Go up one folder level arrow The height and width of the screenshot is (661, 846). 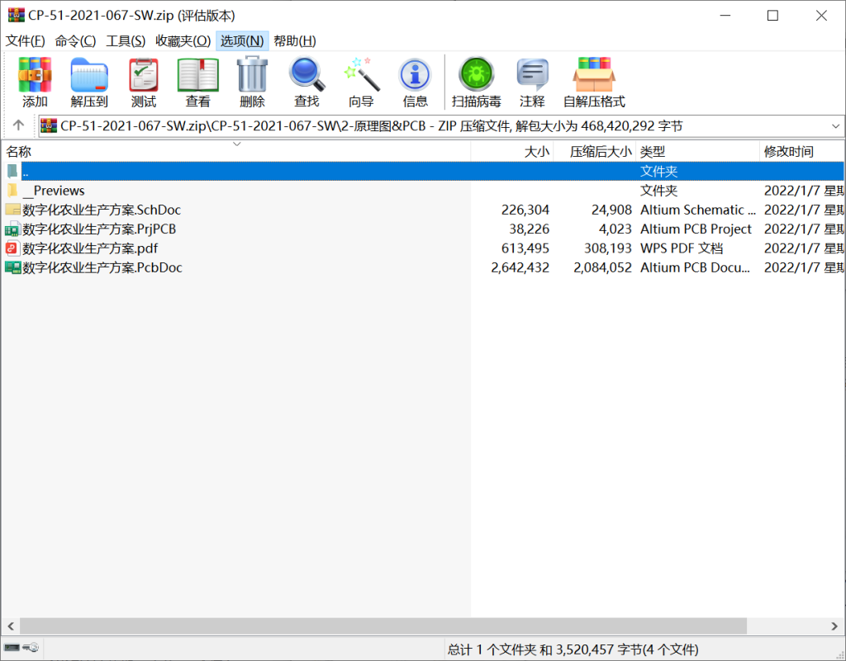19,126
